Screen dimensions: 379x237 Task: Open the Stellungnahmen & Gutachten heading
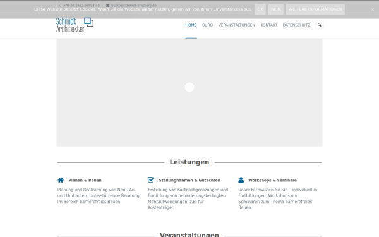point(189,180)
